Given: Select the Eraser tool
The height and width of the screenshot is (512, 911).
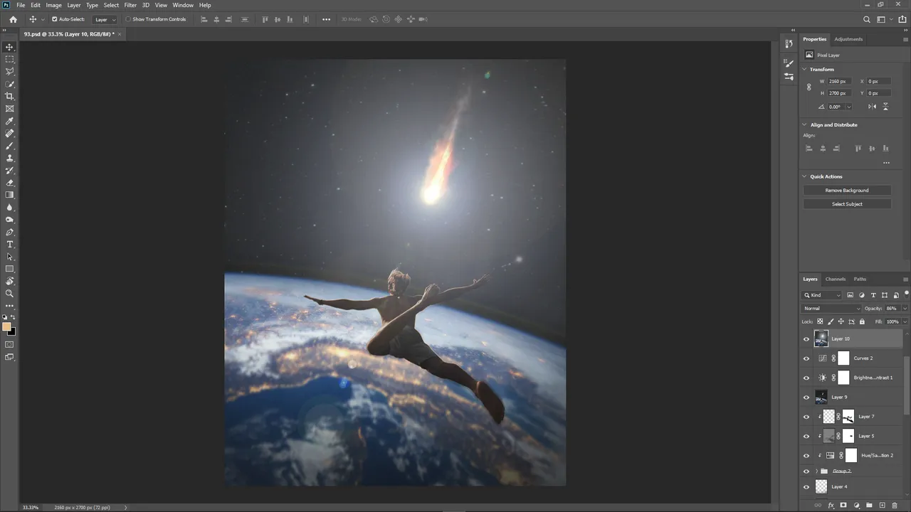Looking at the screenshot, I should tap(9, 183).
